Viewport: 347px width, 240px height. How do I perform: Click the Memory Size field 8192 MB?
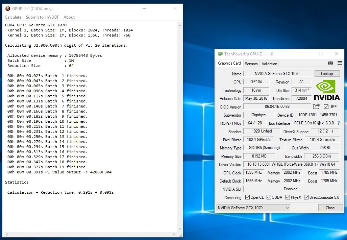tap(259, 156)
